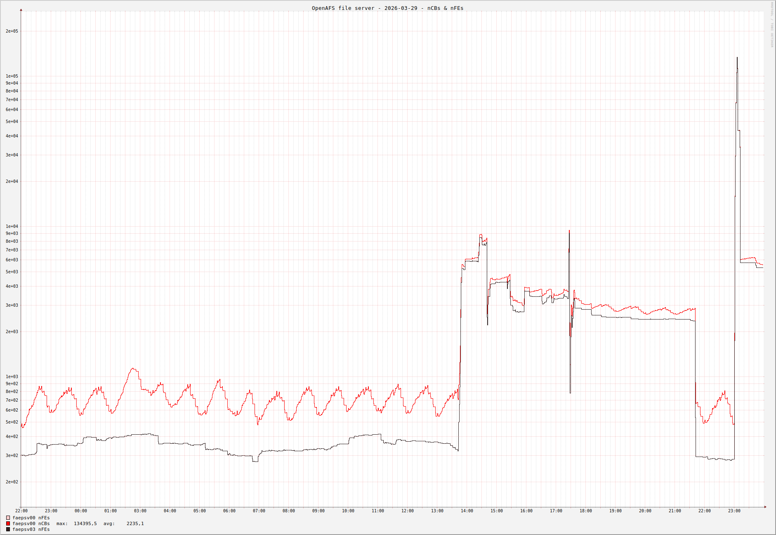Click the 2e+05 label on the Y axis
Image resolution: width=776 pixels, height=535 pixels.
12,31
